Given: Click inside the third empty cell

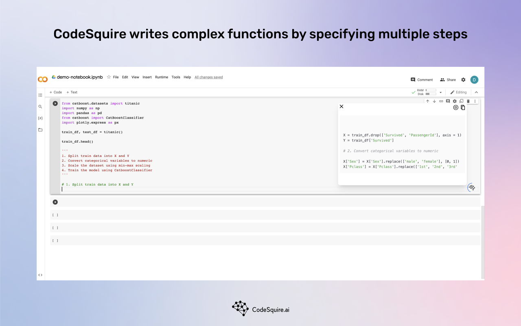Looking at the screenshot, I should [x=265, y=215].
